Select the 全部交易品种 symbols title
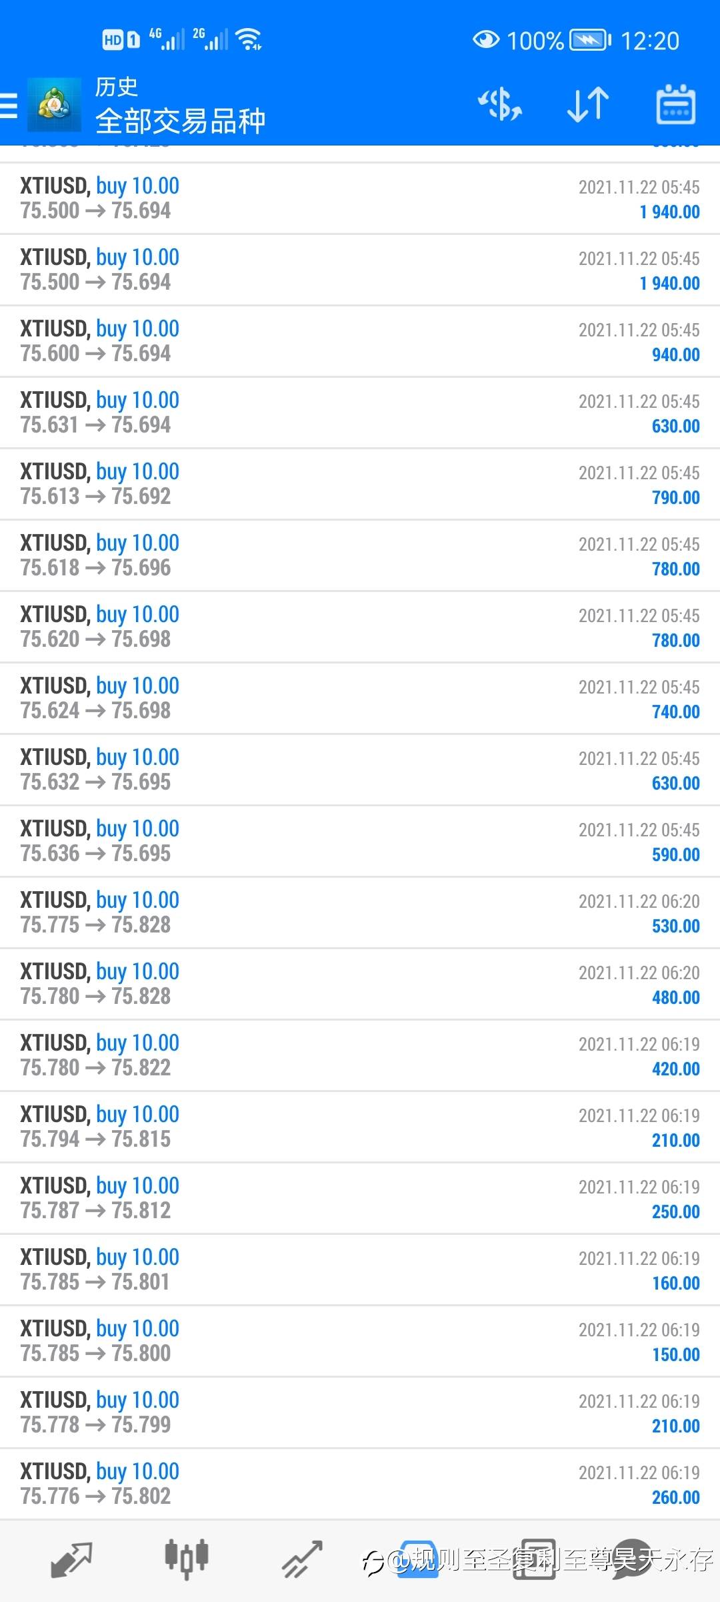The image size is (720, 1602). pos(181,121)
